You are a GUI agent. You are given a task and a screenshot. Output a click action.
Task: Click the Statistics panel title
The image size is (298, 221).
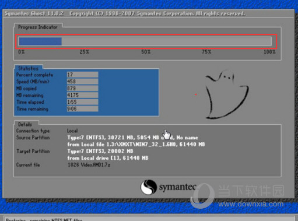tap(28, 68)
